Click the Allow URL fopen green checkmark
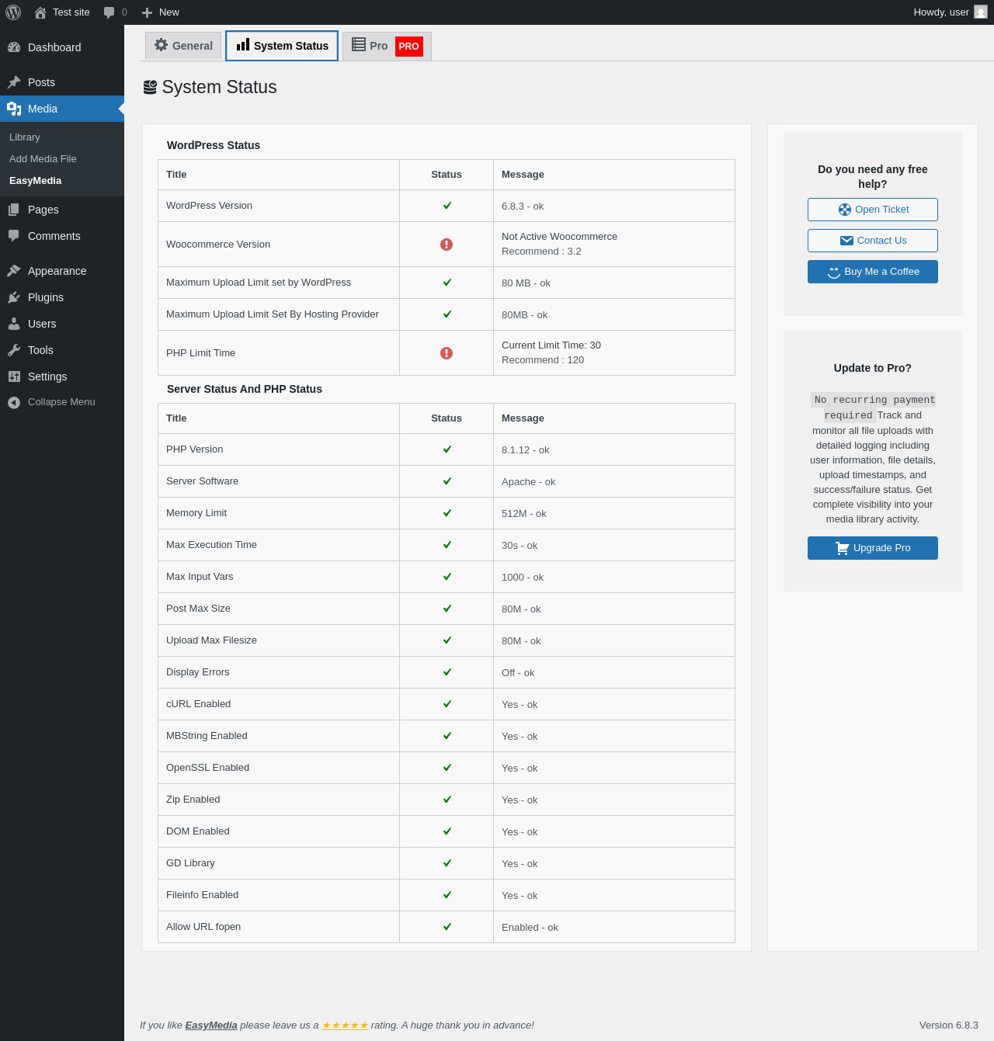Image resolution: width=994 pixels, height=1041 pixels. point(447,927)
